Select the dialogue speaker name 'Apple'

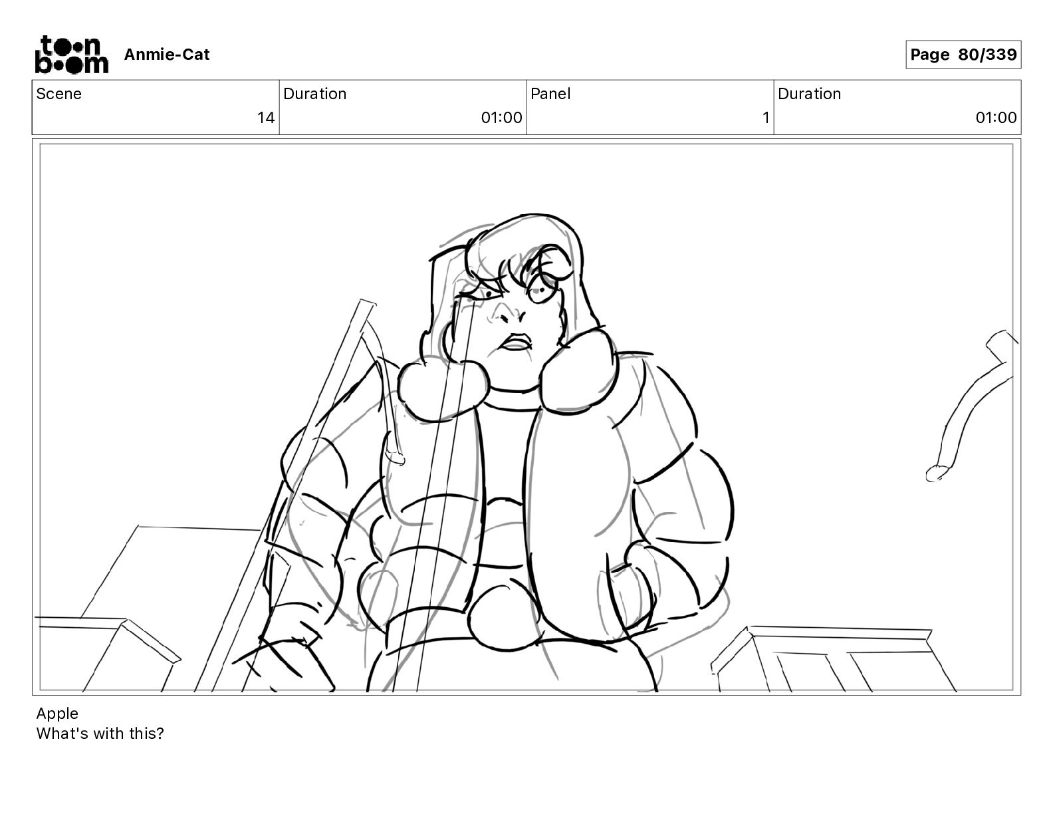(57, 714)
